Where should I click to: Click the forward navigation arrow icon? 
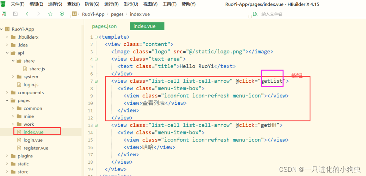[x=38, y=14]
